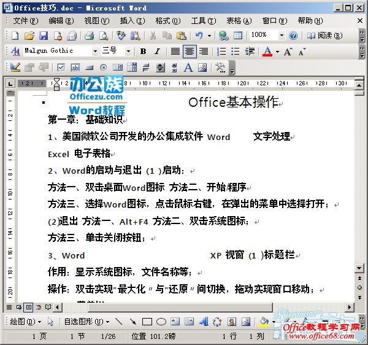Screen dimensions: 368x345
Task: Create a new blank document
Action: [15, 36]
